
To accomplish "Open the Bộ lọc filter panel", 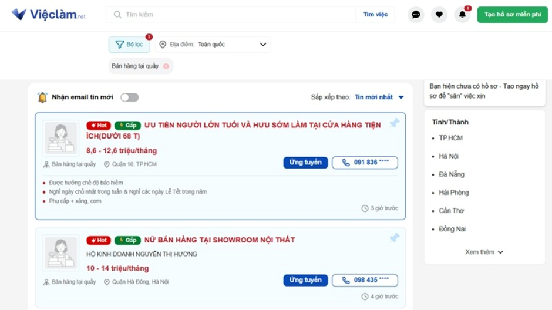I will pos(129,45).
